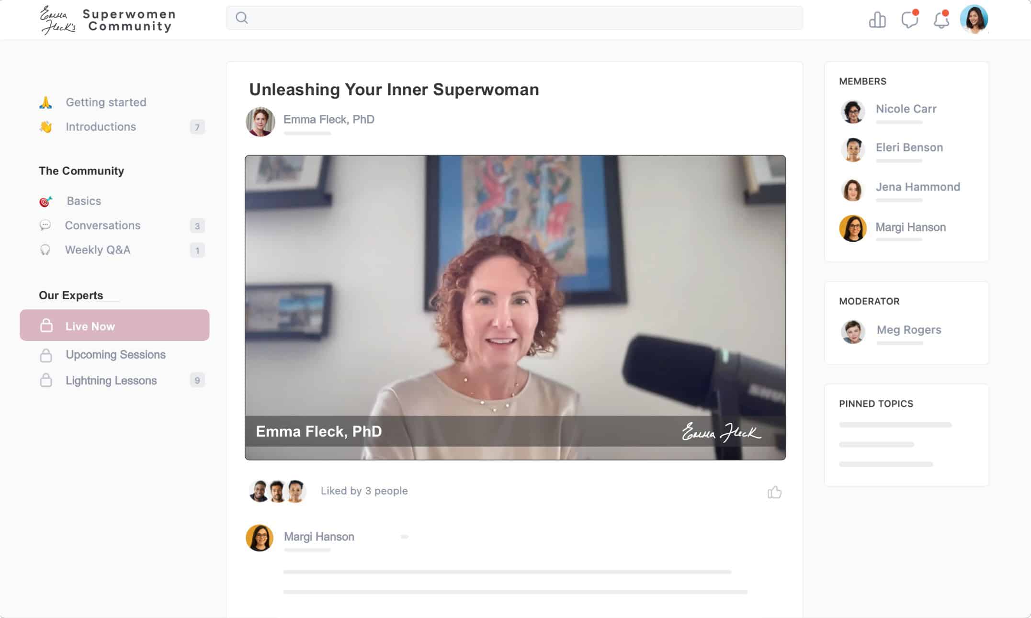
Task: Click the Emma Fleck's Superwomen Community logo
Action: (108, 20)
